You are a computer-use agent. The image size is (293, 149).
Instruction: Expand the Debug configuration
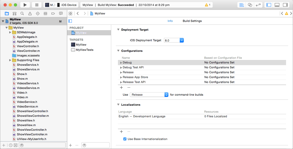coord(121,63)
